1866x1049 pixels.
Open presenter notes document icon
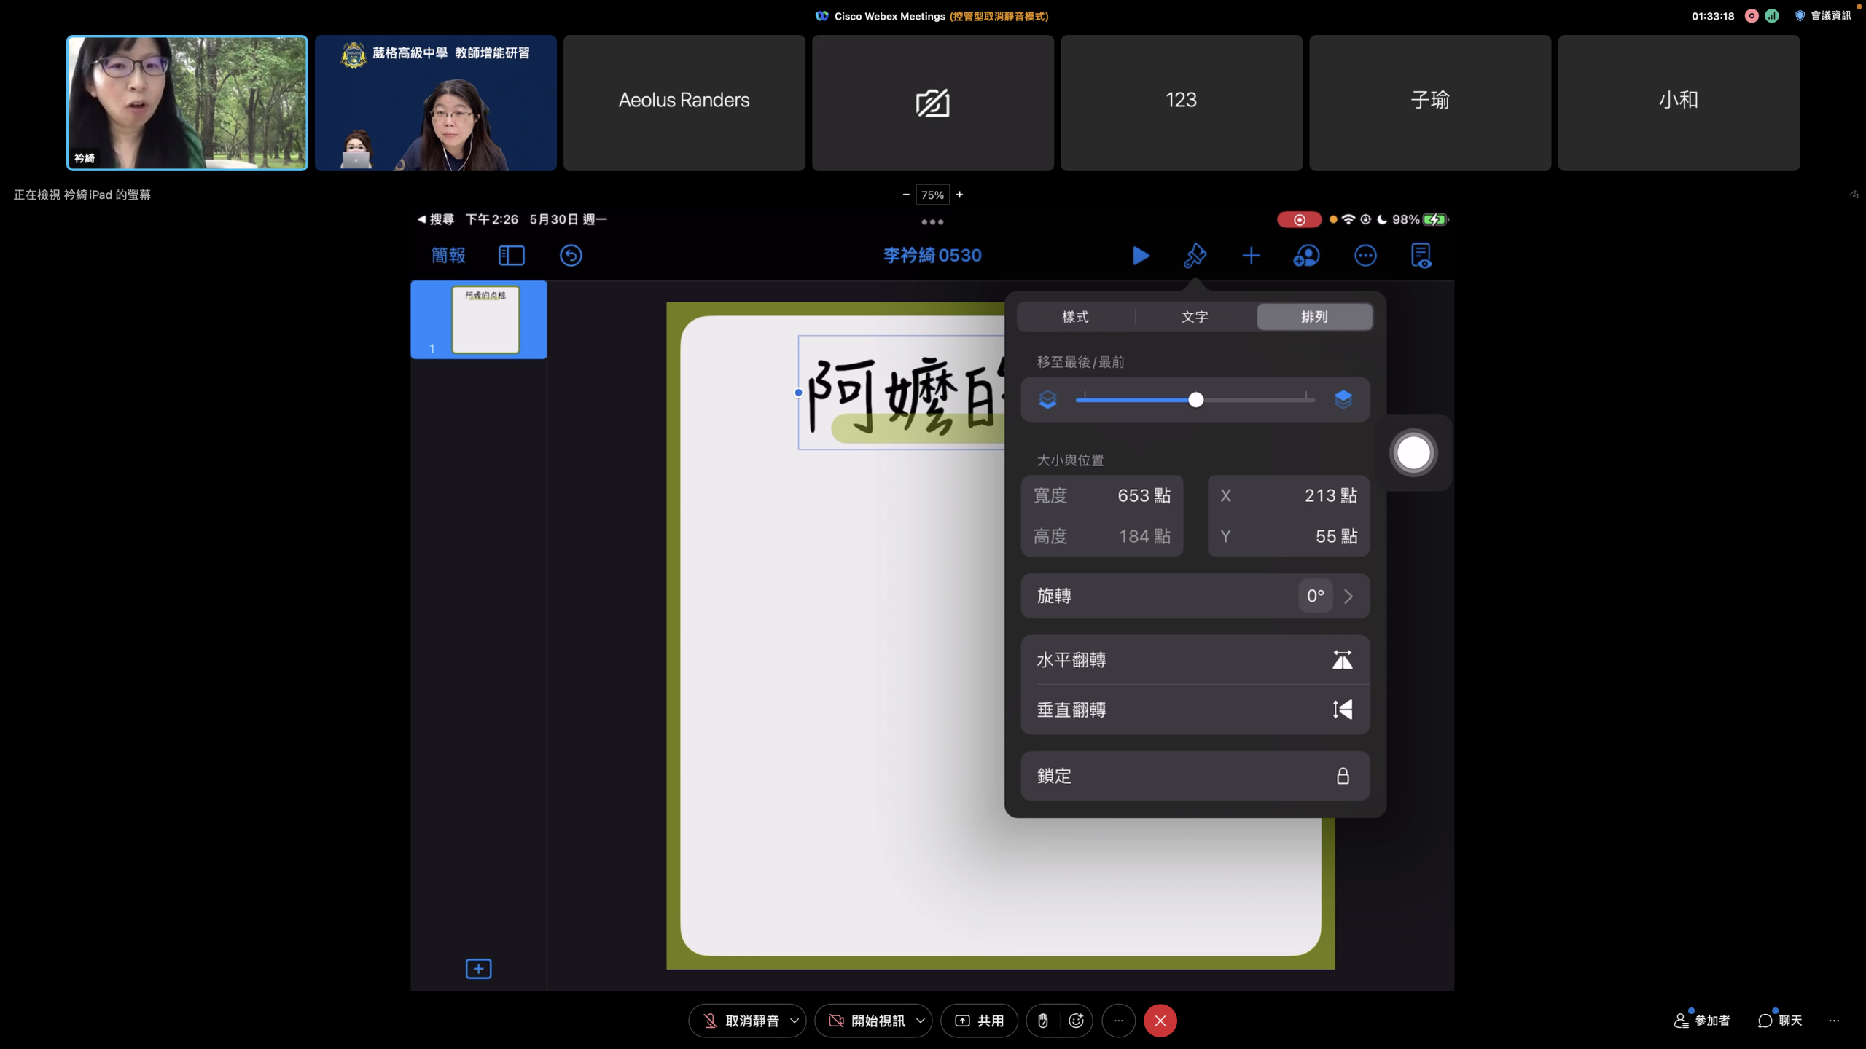coord(1421,256)
